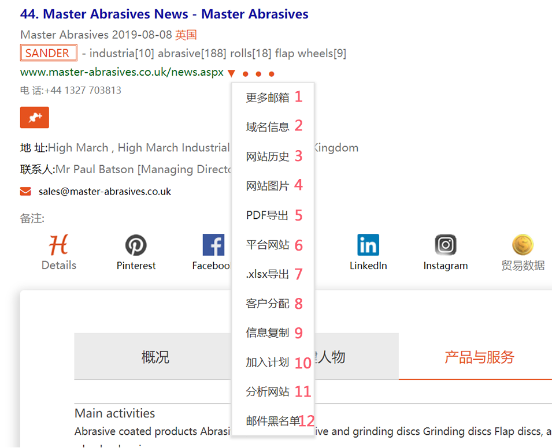
Task: Click the contact name Mr Paul Batson
Action: click(95, 170)
